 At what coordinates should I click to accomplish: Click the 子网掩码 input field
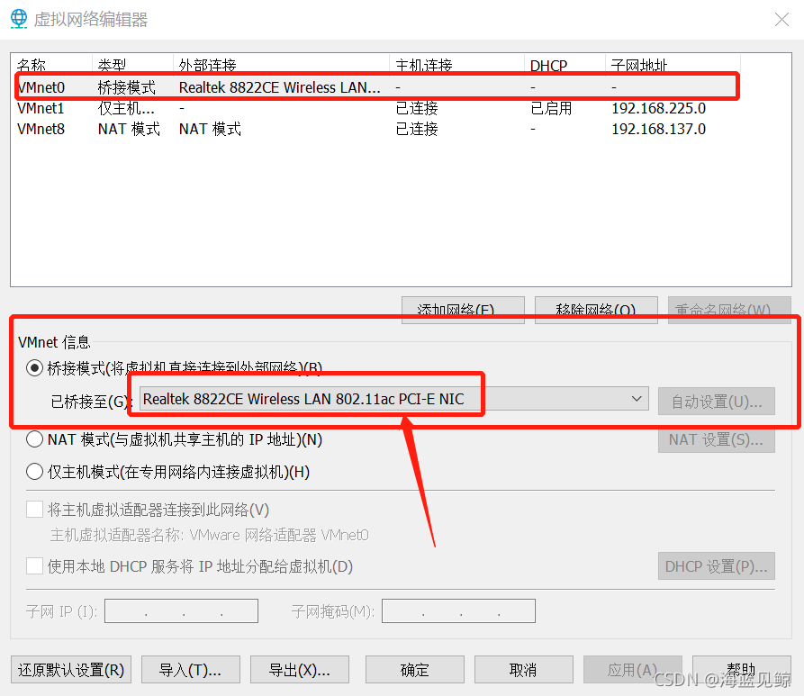coord(459,610)
